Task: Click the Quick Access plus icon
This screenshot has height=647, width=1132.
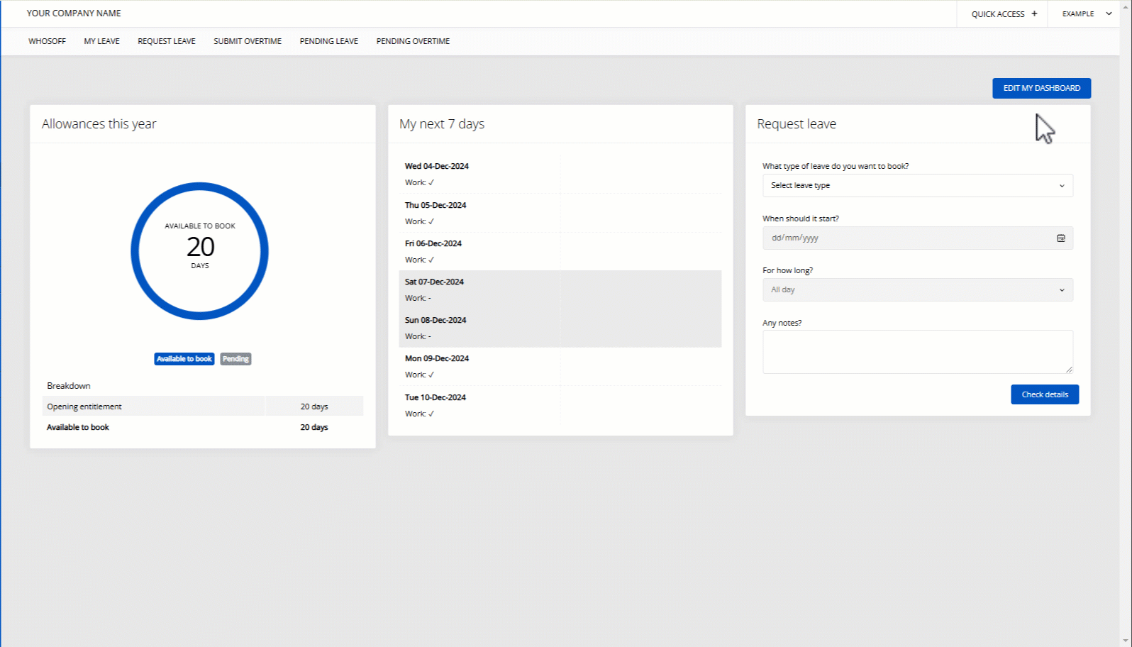Action: click(x=1034, y=13)
